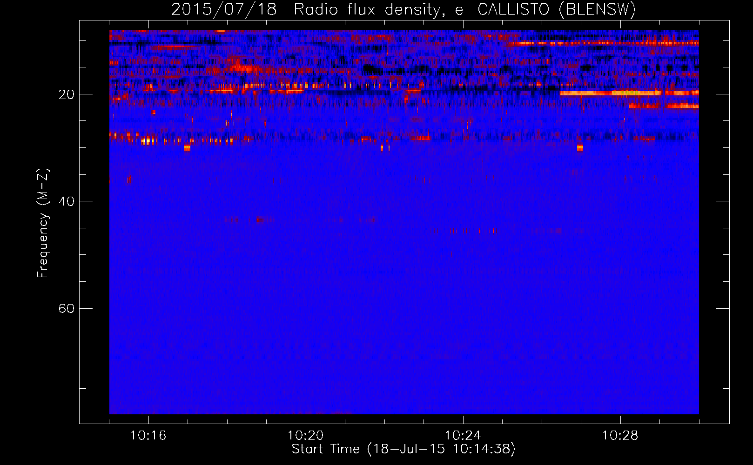Click the '60' frequency tick label

tap(67, 309)
